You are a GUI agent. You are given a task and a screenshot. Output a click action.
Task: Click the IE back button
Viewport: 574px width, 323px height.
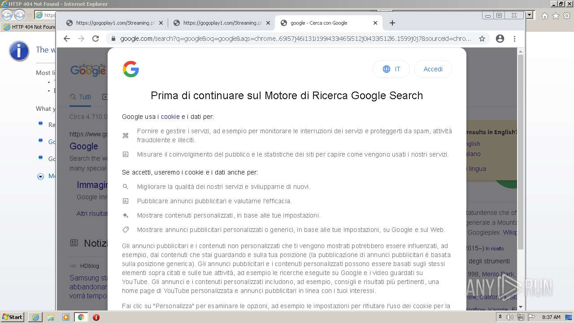click(7, 15)
